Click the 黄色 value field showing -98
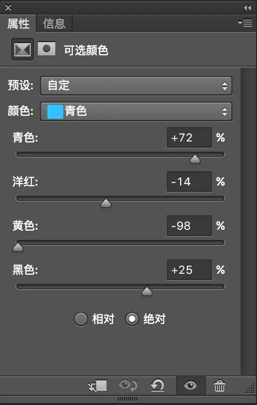The width and height of the screenshot is (257, 405). point(189,226)
